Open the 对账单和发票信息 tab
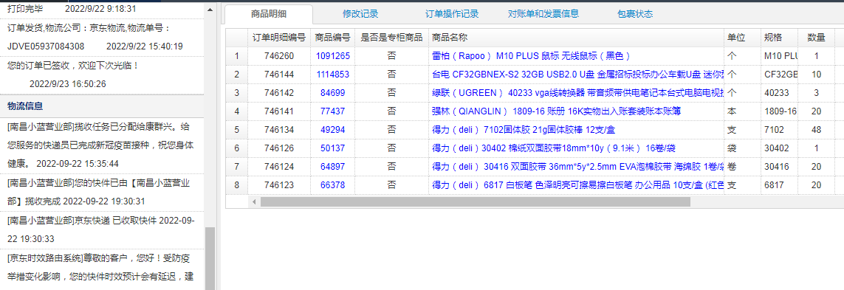This screenshot has width=844, height=290. [x=543, y=15]
